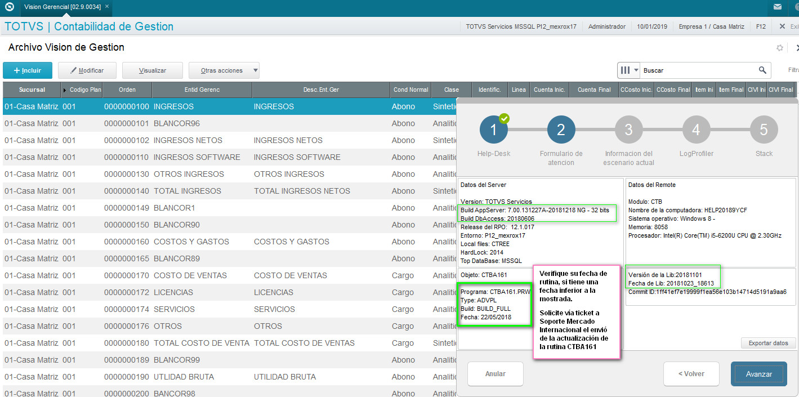Click the Incluir button
This screenshot has width=799, height=397.
pos(28,70)
